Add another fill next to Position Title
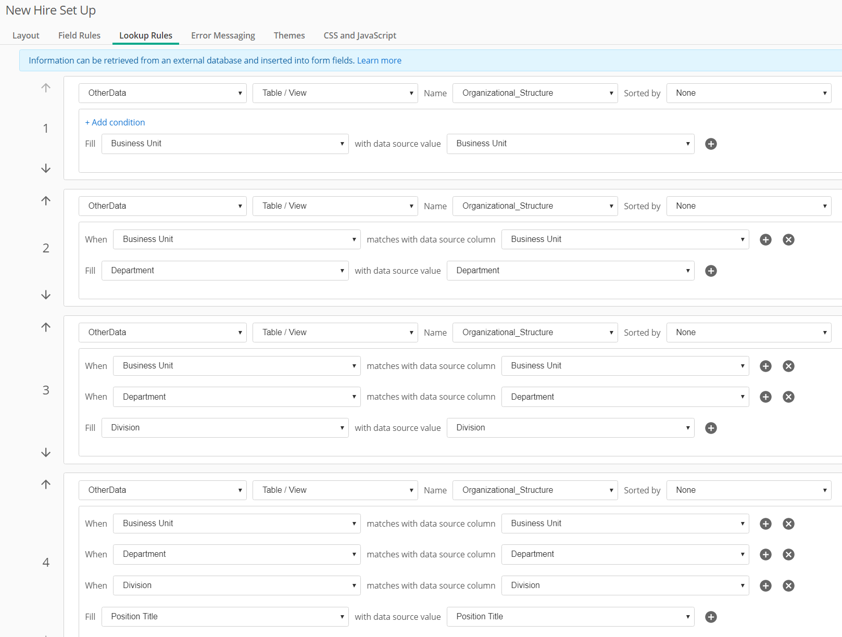 coord(711,617)
